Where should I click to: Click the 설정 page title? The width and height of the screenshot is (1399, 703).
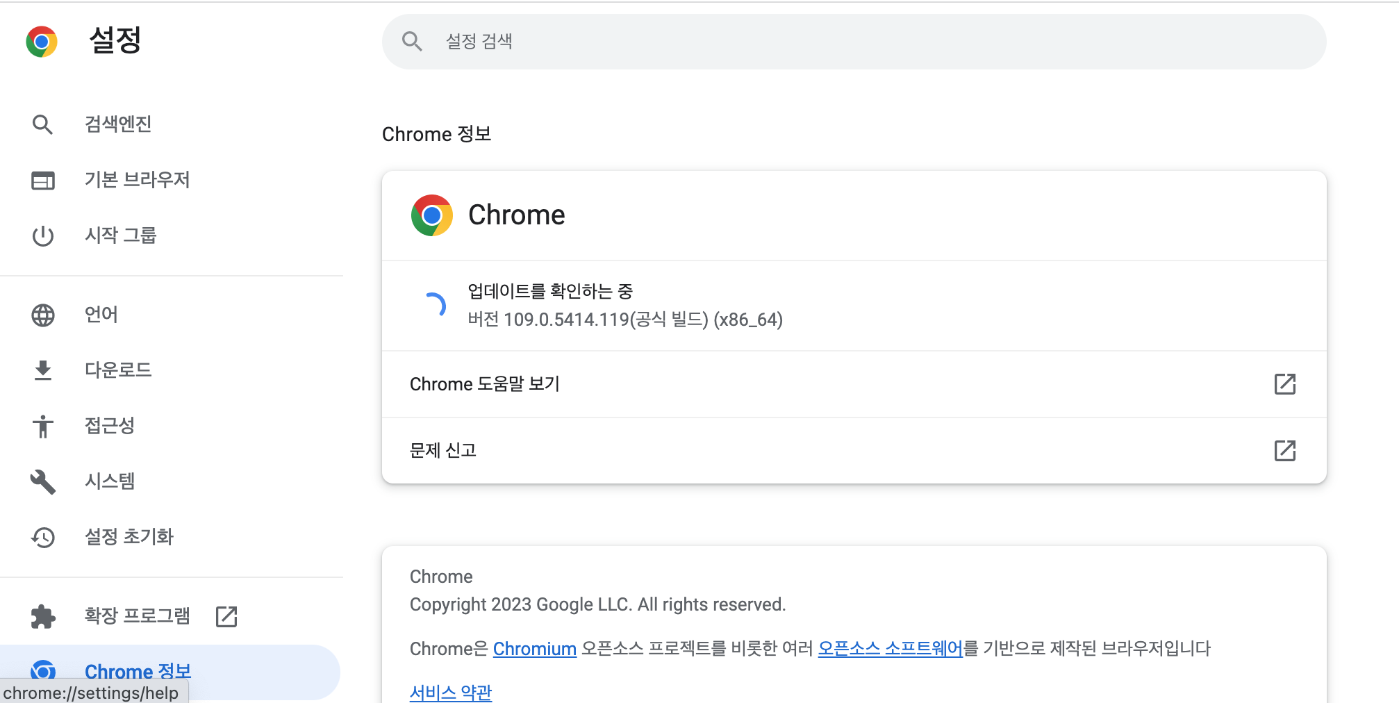115,40
